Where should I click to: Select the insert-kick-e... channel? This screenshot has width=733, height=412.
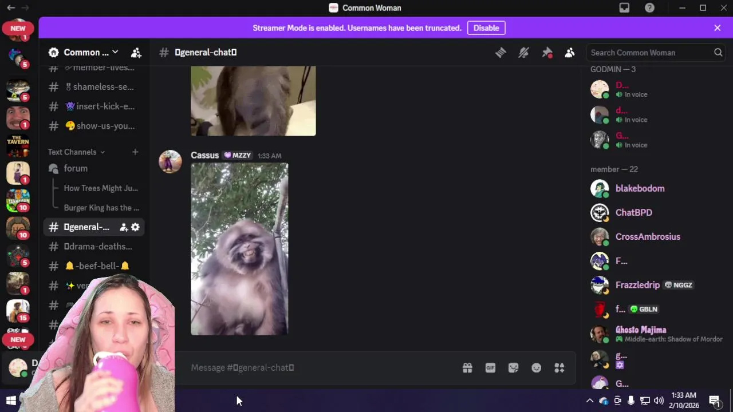point(94,106)
